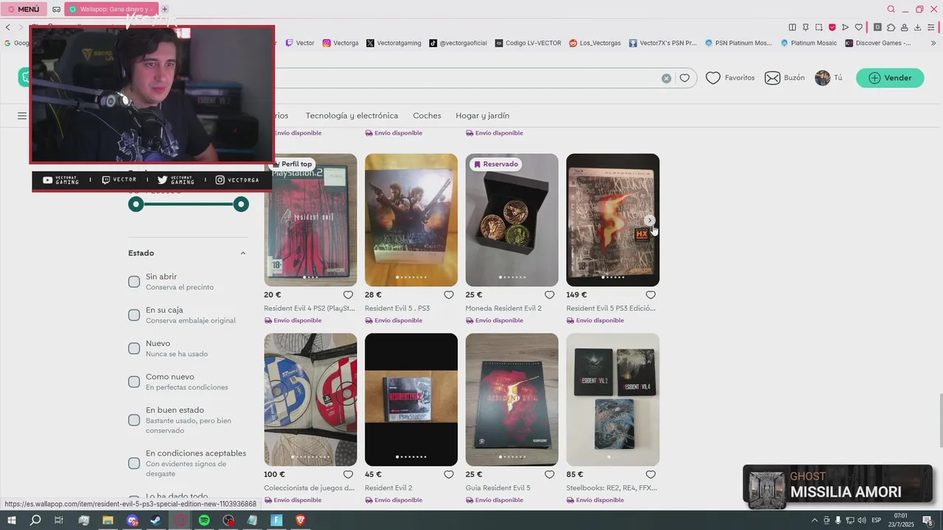Click the Vender button
Viewport: 943px width, 530px height.
pyautogui.click(x=890, y=78)
